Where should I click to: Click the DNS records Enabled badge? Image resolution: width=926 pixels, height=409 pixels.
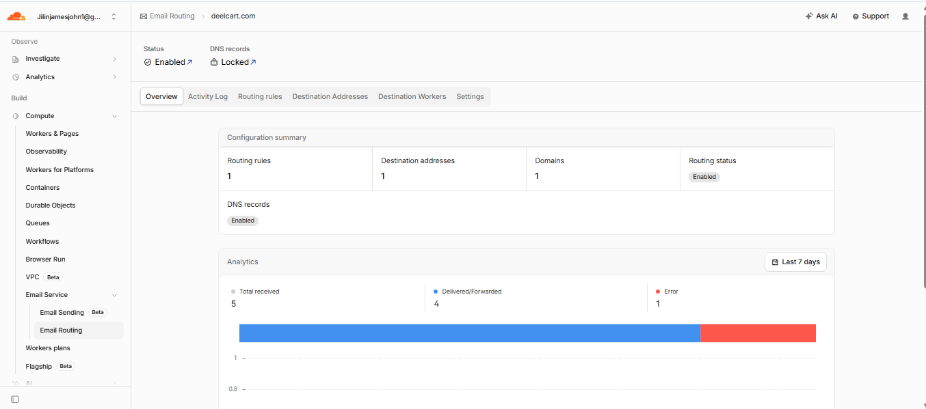[x=243, y=221]
